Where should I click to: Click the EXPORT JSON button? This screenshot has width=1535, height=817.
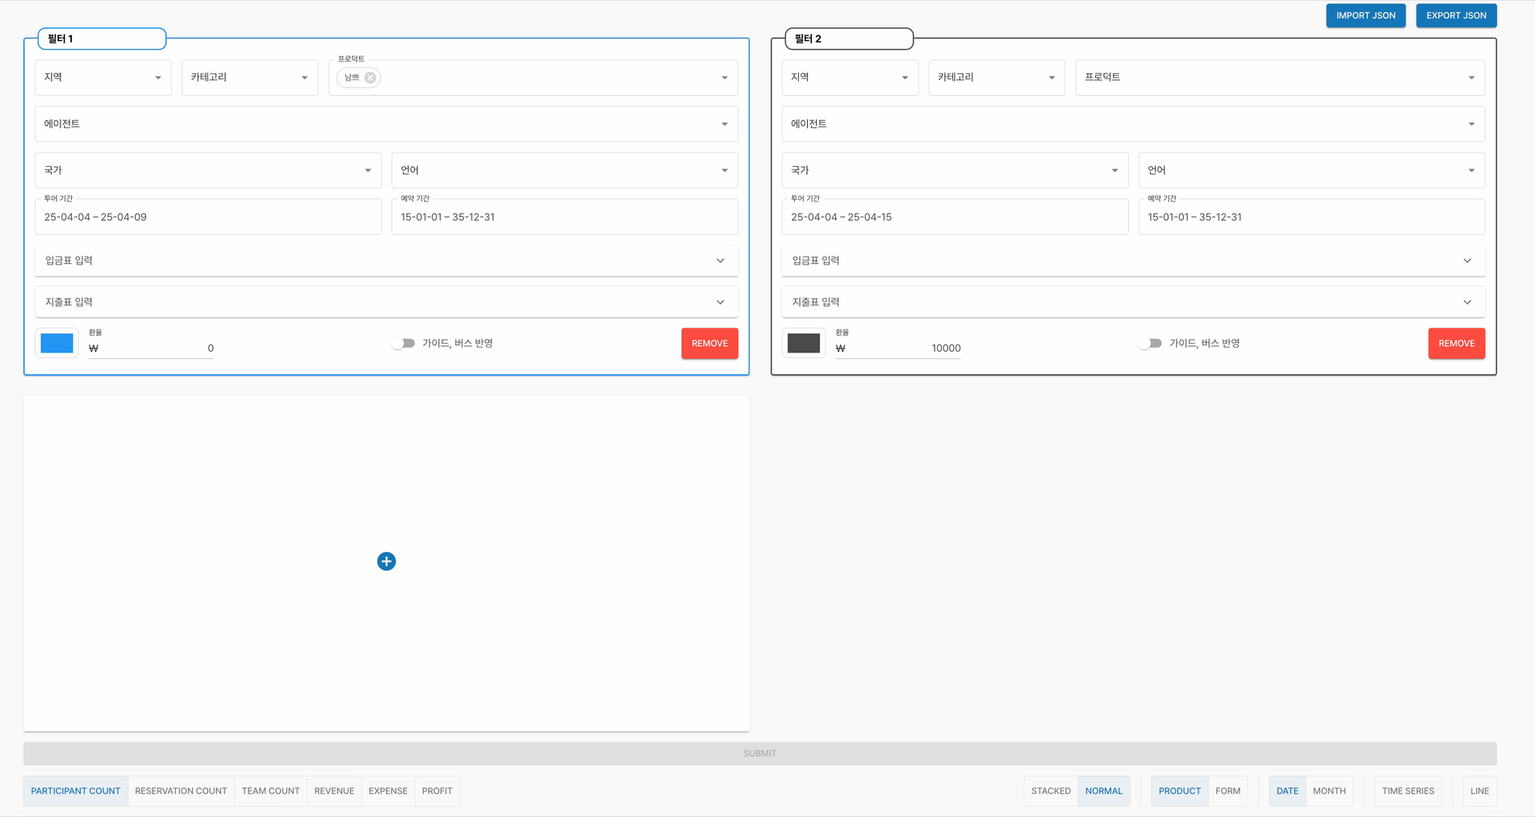[x=1455, y=15]
